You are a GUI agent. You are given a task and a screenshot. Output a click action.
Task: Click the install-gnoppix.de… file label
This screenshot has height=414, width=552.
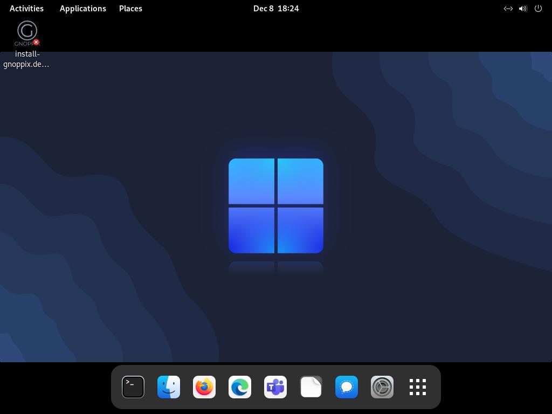coord(26,59)
